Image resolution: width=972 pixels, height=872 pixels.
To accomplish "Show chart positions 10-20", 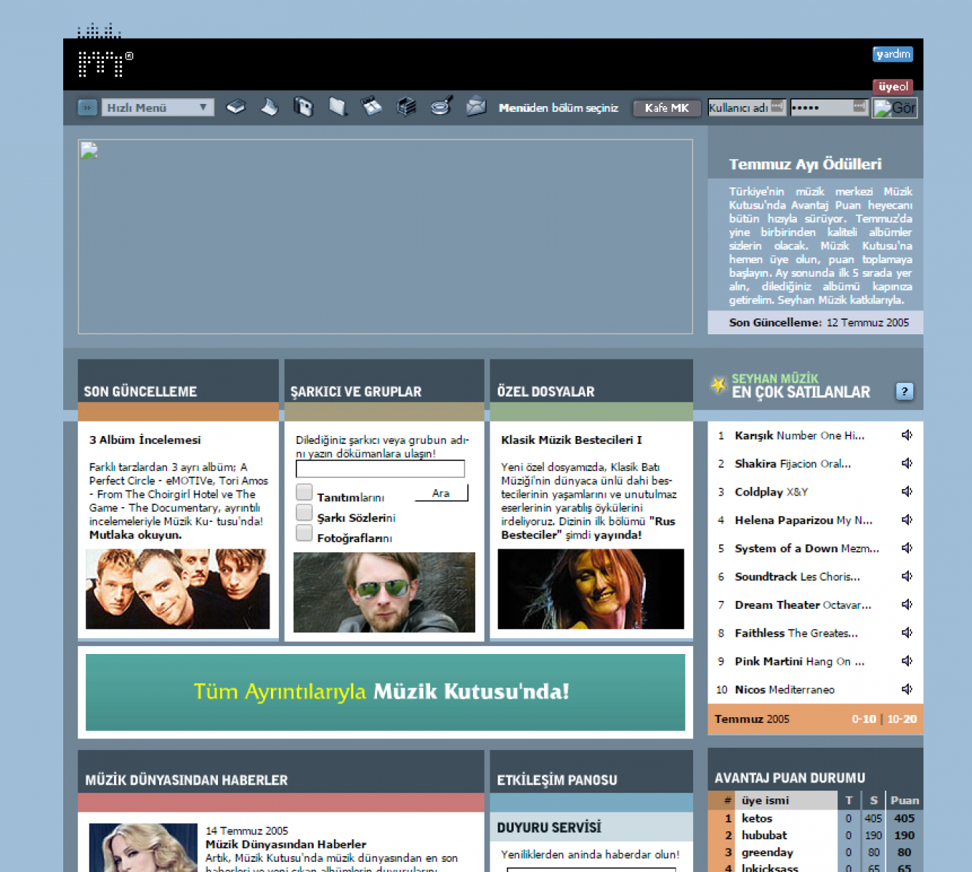I will (x=902, y=719).
